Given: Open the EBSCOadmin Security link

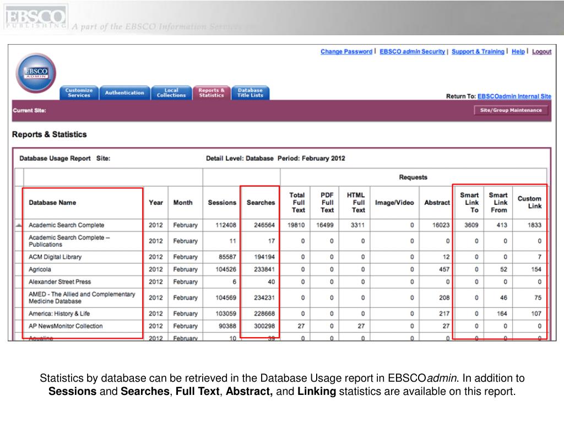Looking at the screenshot, I should [x=412, y=51].
